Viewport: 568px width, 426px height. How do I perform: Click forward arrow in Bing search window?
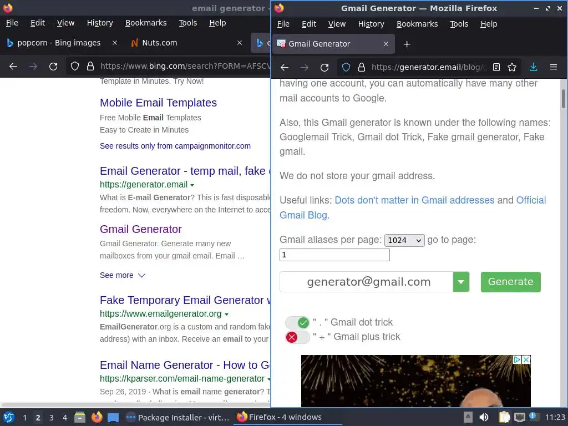coord(33,67)
